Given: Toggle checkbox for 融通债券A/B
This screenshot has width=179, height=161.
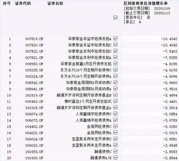Looking at the screenshot, I should click(x=116, y=158).
